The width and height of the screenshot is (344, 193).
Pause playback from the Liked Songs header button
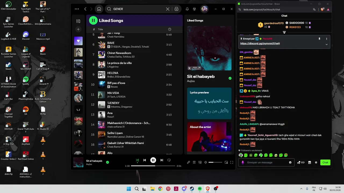93,20
